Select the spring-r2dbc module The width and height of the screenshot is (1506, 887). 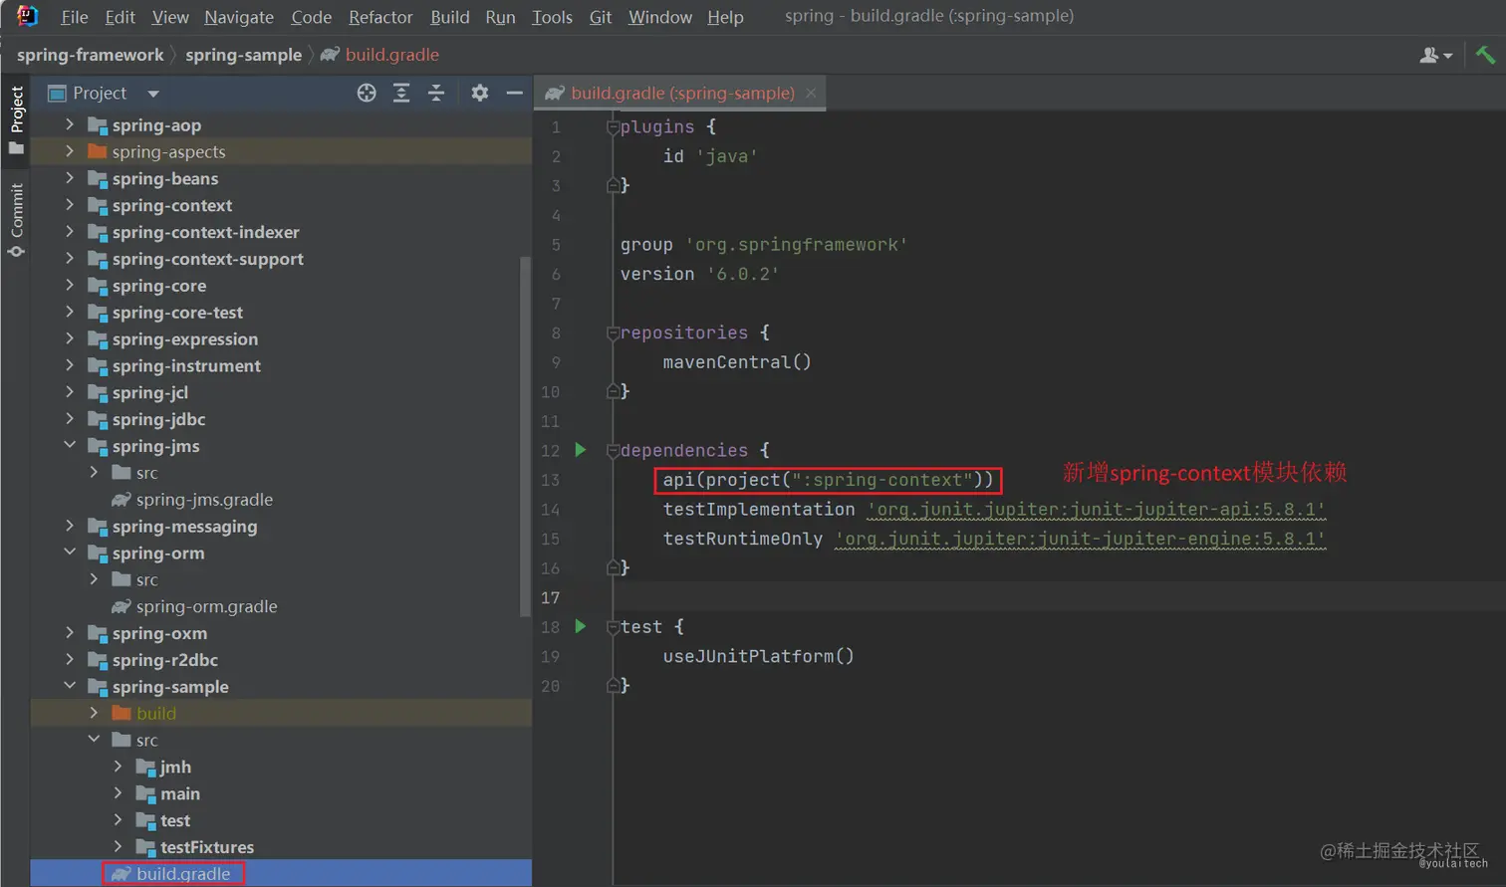pos(164,660)
